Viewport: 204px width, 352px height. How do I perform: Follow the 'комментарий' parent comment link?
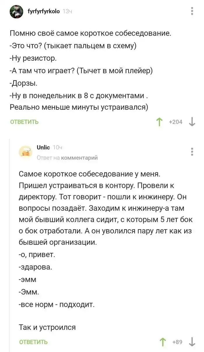[x=83, y=158]
